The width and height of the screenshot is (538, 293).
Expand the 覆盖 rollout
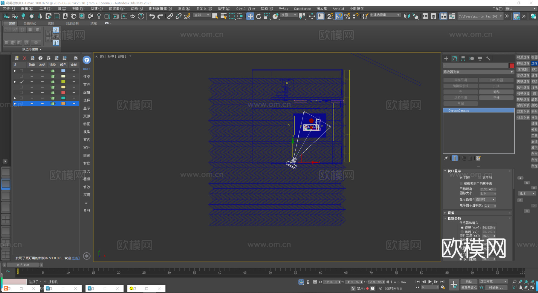point(451,213)
